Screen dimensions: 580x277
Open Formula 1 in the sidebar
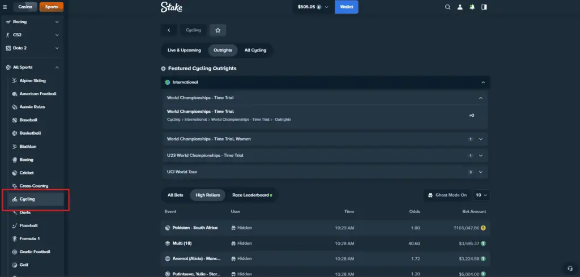[29, 238]
